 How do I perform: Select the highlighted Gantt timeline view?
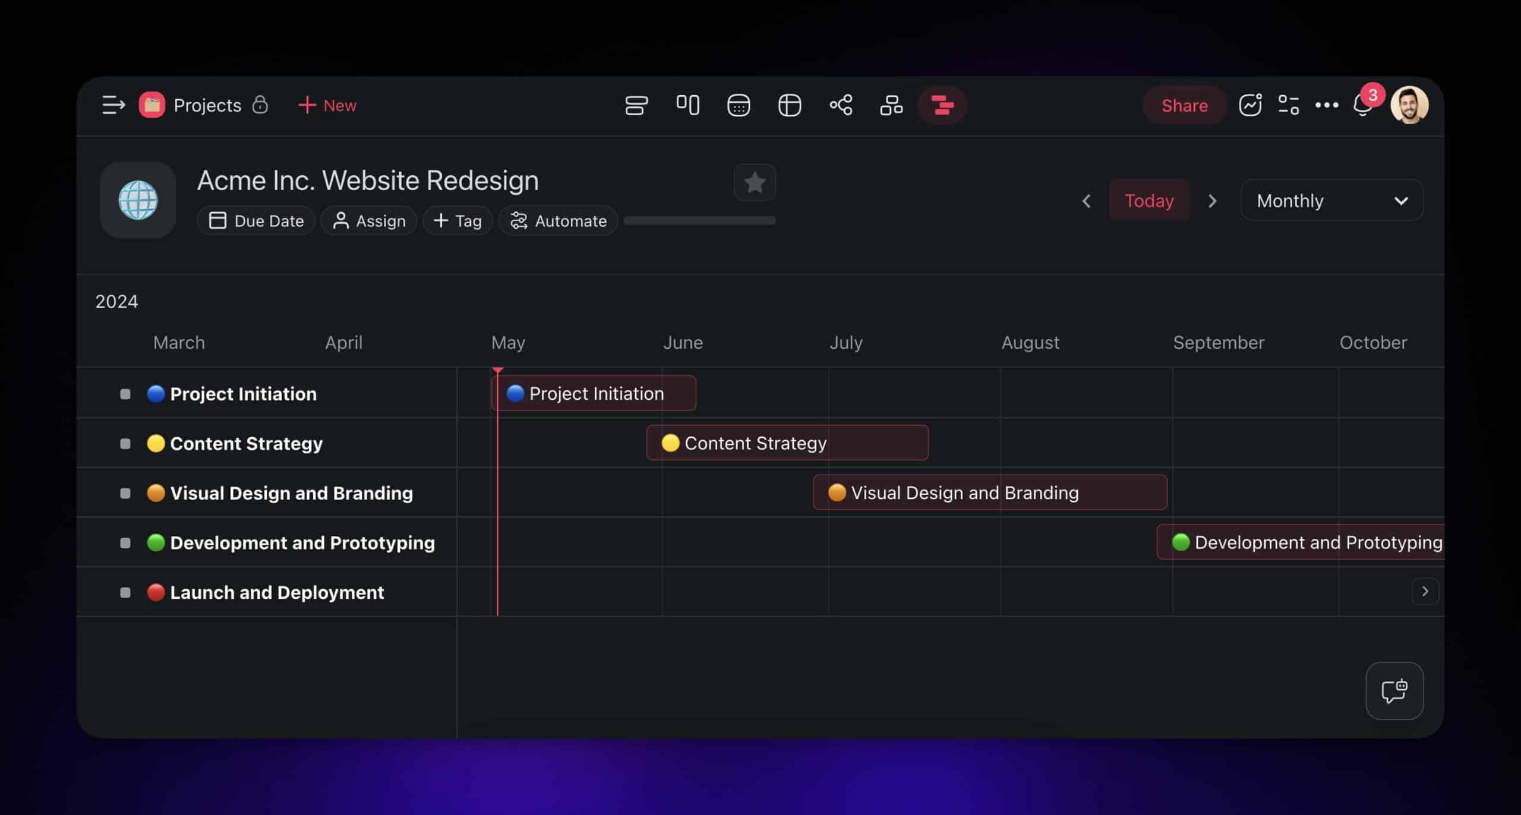942,105
